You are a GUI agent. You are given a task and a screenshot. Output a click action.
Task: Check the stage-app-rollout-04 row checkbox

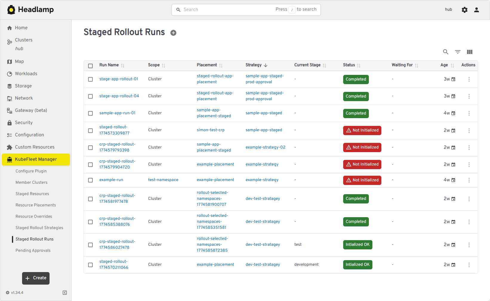90,96
